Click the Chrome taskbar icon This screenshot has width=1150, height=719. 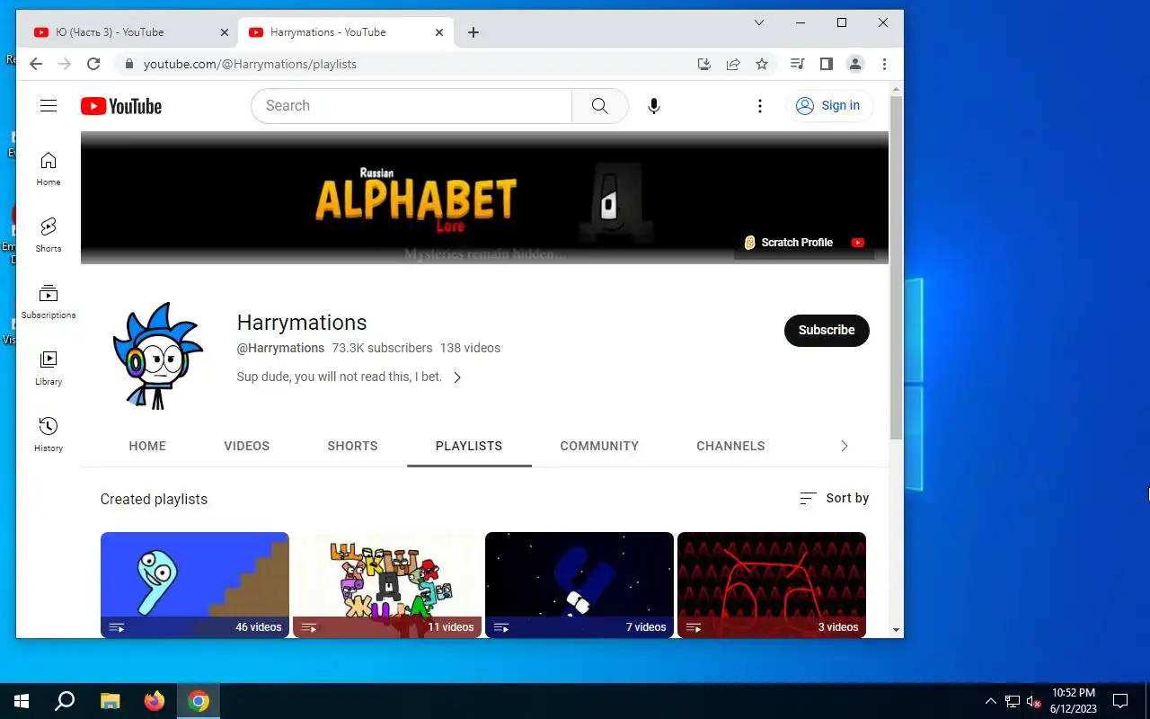tap(199, 701)
